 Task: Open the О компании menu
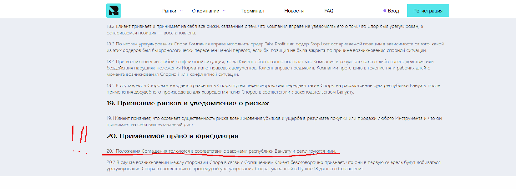click(x=205, y=11)
